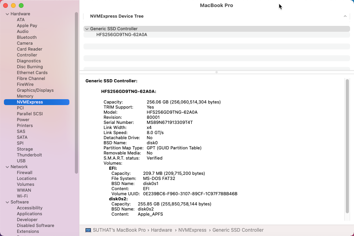Screen dimensions: 354x236
Task: Click NVMExpress in the path bar
Action: (x=192, y=230)
